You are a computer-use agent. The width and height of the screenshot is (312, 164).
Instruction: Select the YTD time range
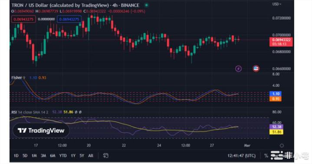63,156
